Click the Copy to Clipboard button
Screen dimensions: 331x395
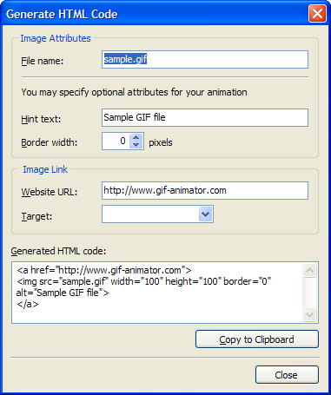click(257, 339)
